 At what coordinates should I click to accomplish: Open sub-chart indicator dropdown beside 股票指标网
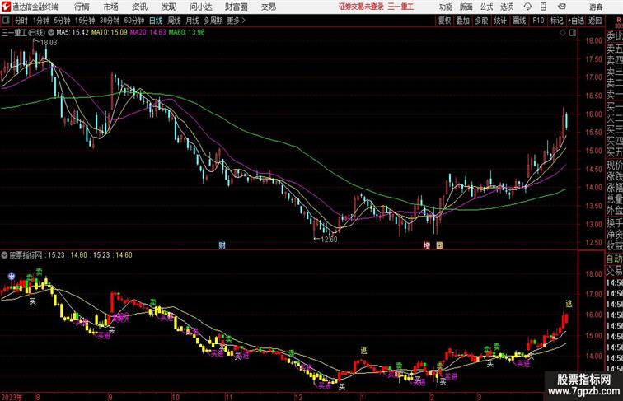tap(4, 255)
